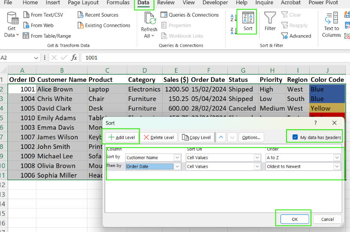Open the A to Z order dropdown
Screen dimensions: 350x232
pyautogui.click(x=337, y=158)
